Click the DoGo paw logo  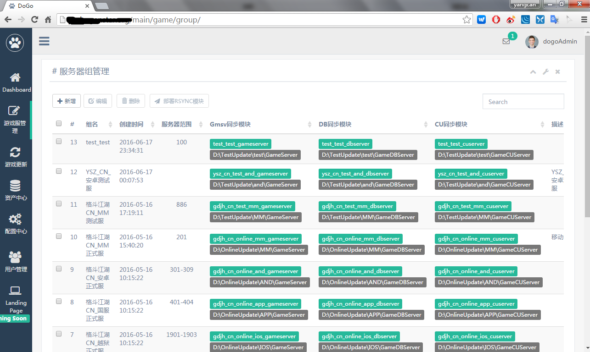15,43
